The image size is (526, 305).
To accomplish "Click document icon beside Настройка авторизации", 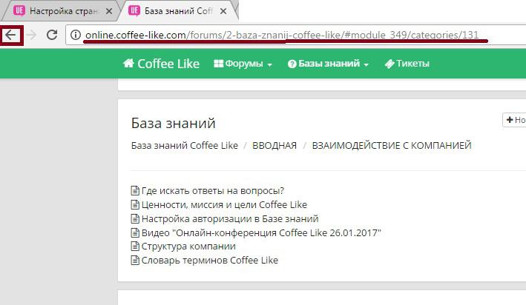I will click(135, 218).
